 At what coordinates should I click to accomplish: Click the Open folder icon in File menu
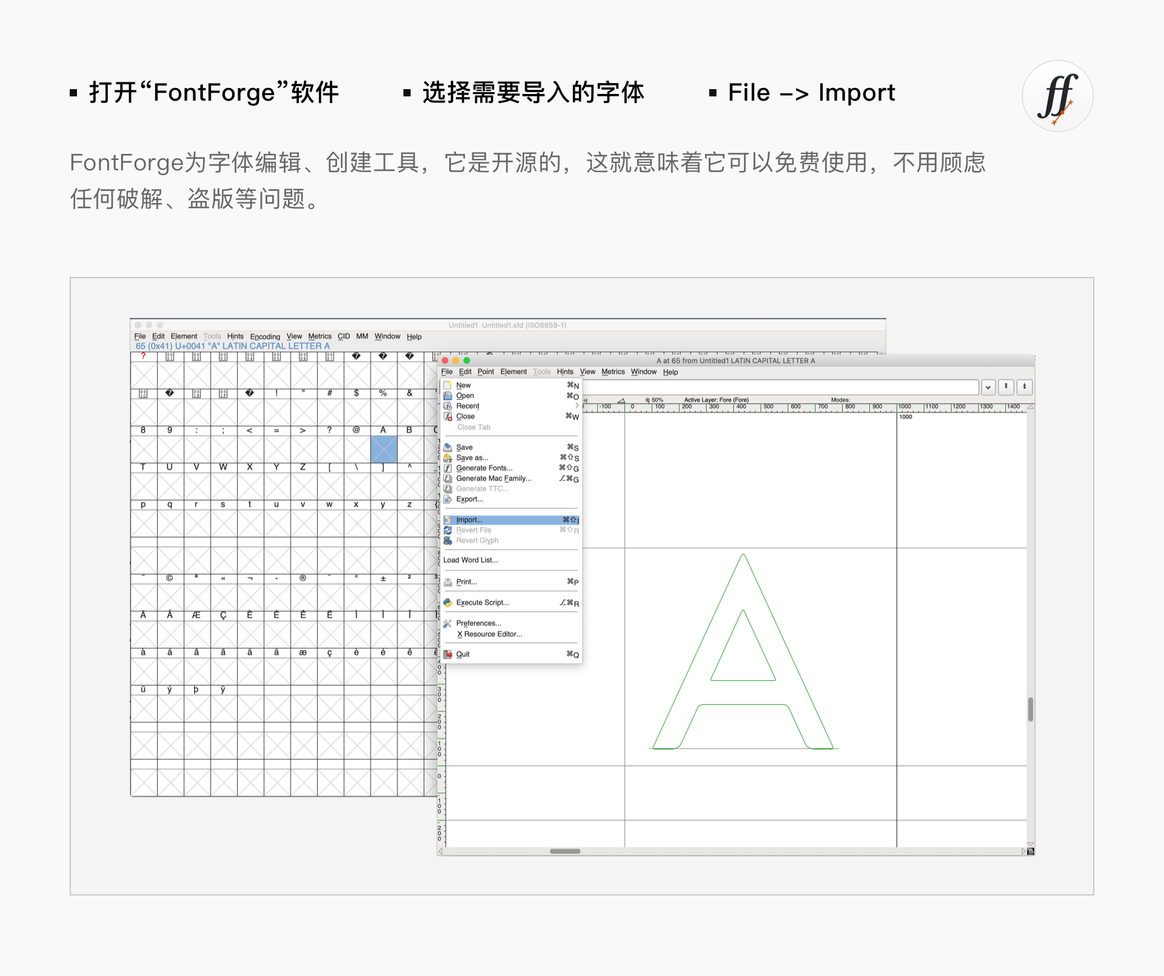click(x=448, y=395)
